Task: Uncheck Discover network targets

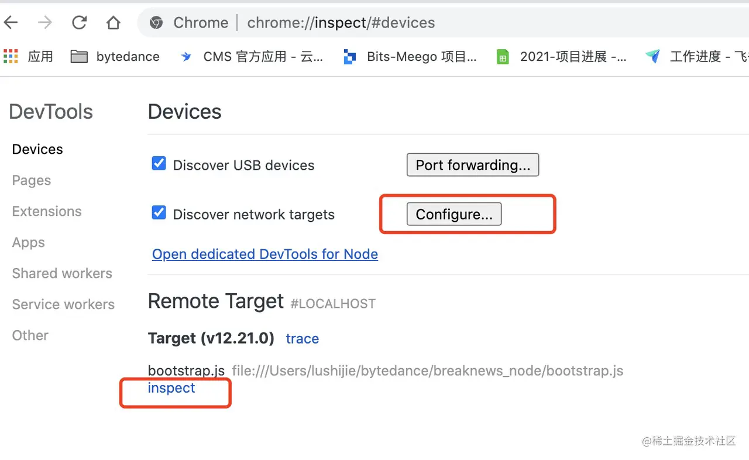Action: (x=159, y=213)
